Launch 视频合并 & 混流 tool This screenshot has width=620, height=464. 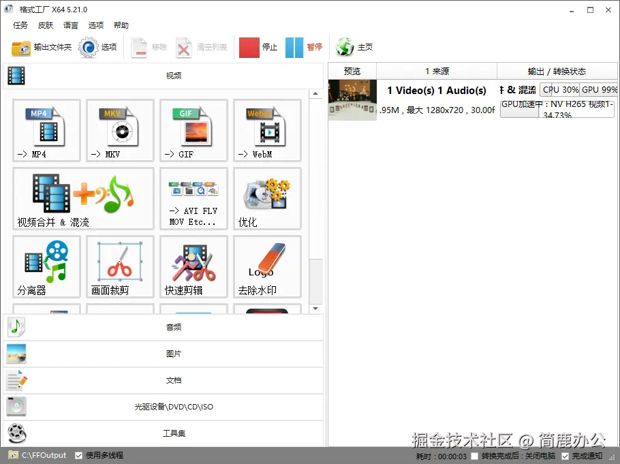pos(82,198)
